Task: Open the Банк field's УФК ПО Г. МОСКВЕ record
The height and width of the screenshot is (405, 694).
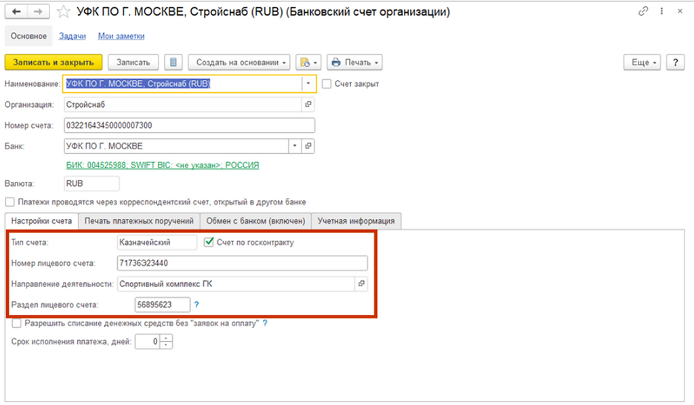Action: 308,146
